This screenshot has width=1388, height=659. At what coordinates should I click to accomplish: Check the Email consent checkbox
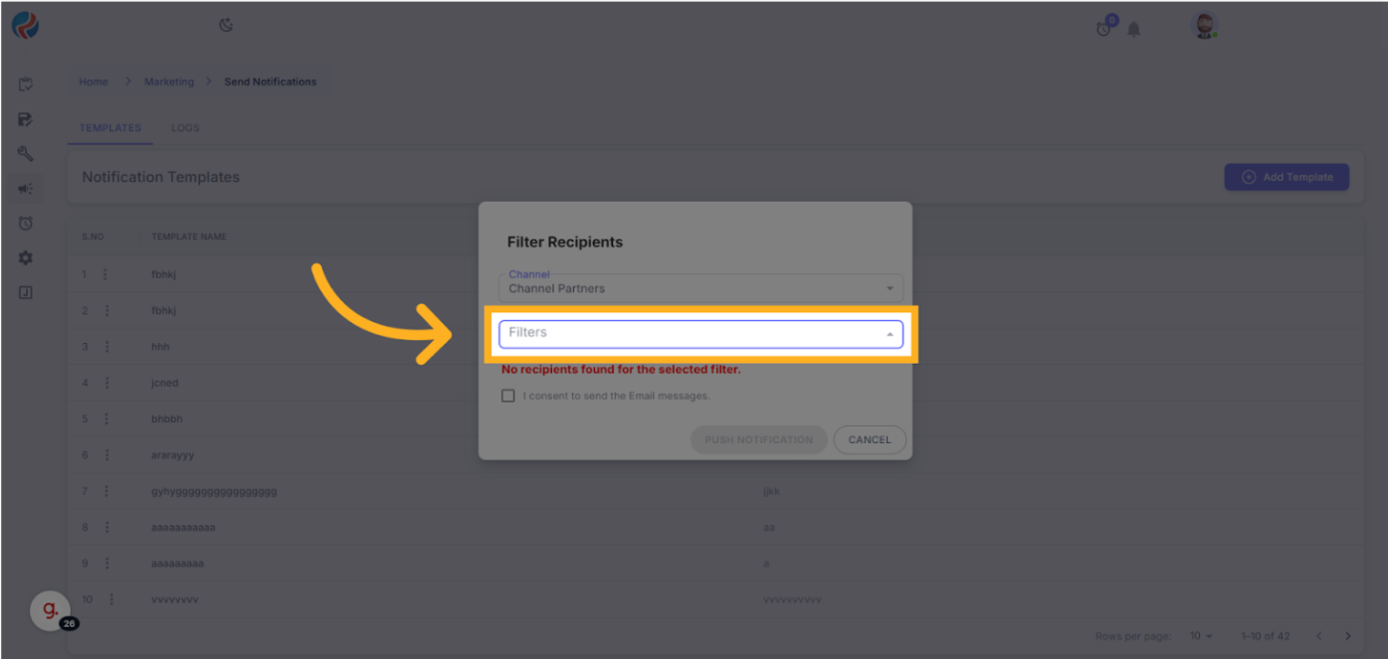508,396
